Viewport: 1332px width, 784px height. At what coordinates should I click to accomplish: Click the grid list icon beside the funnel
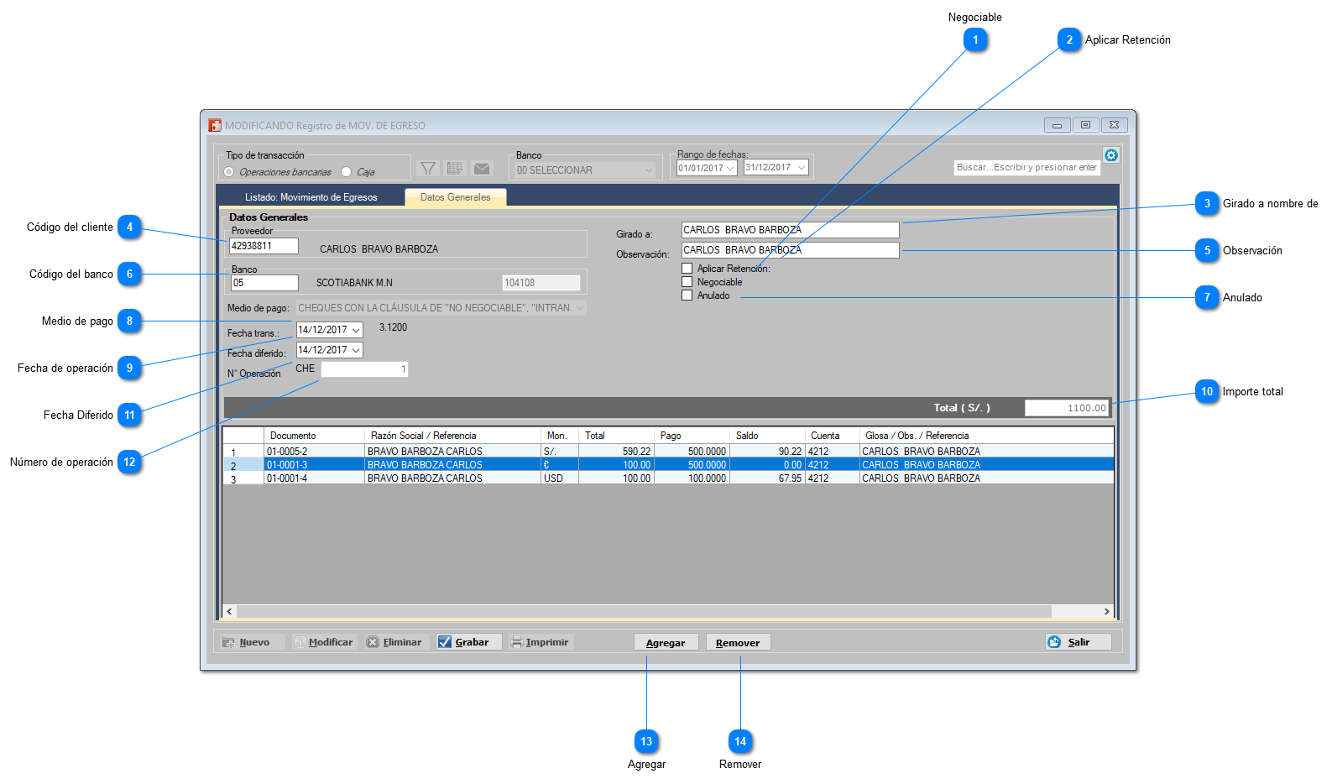coord(455,169)
